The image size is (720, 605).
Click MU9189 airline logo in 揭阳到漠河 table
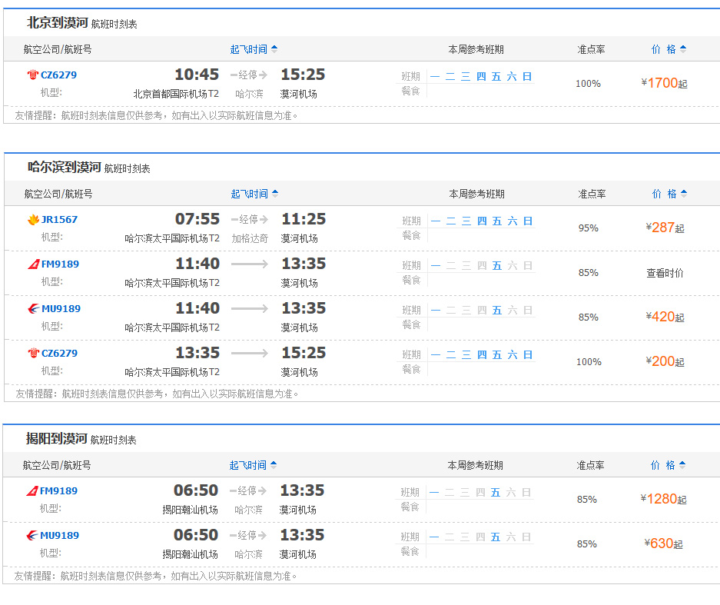(x=32, y=535)
